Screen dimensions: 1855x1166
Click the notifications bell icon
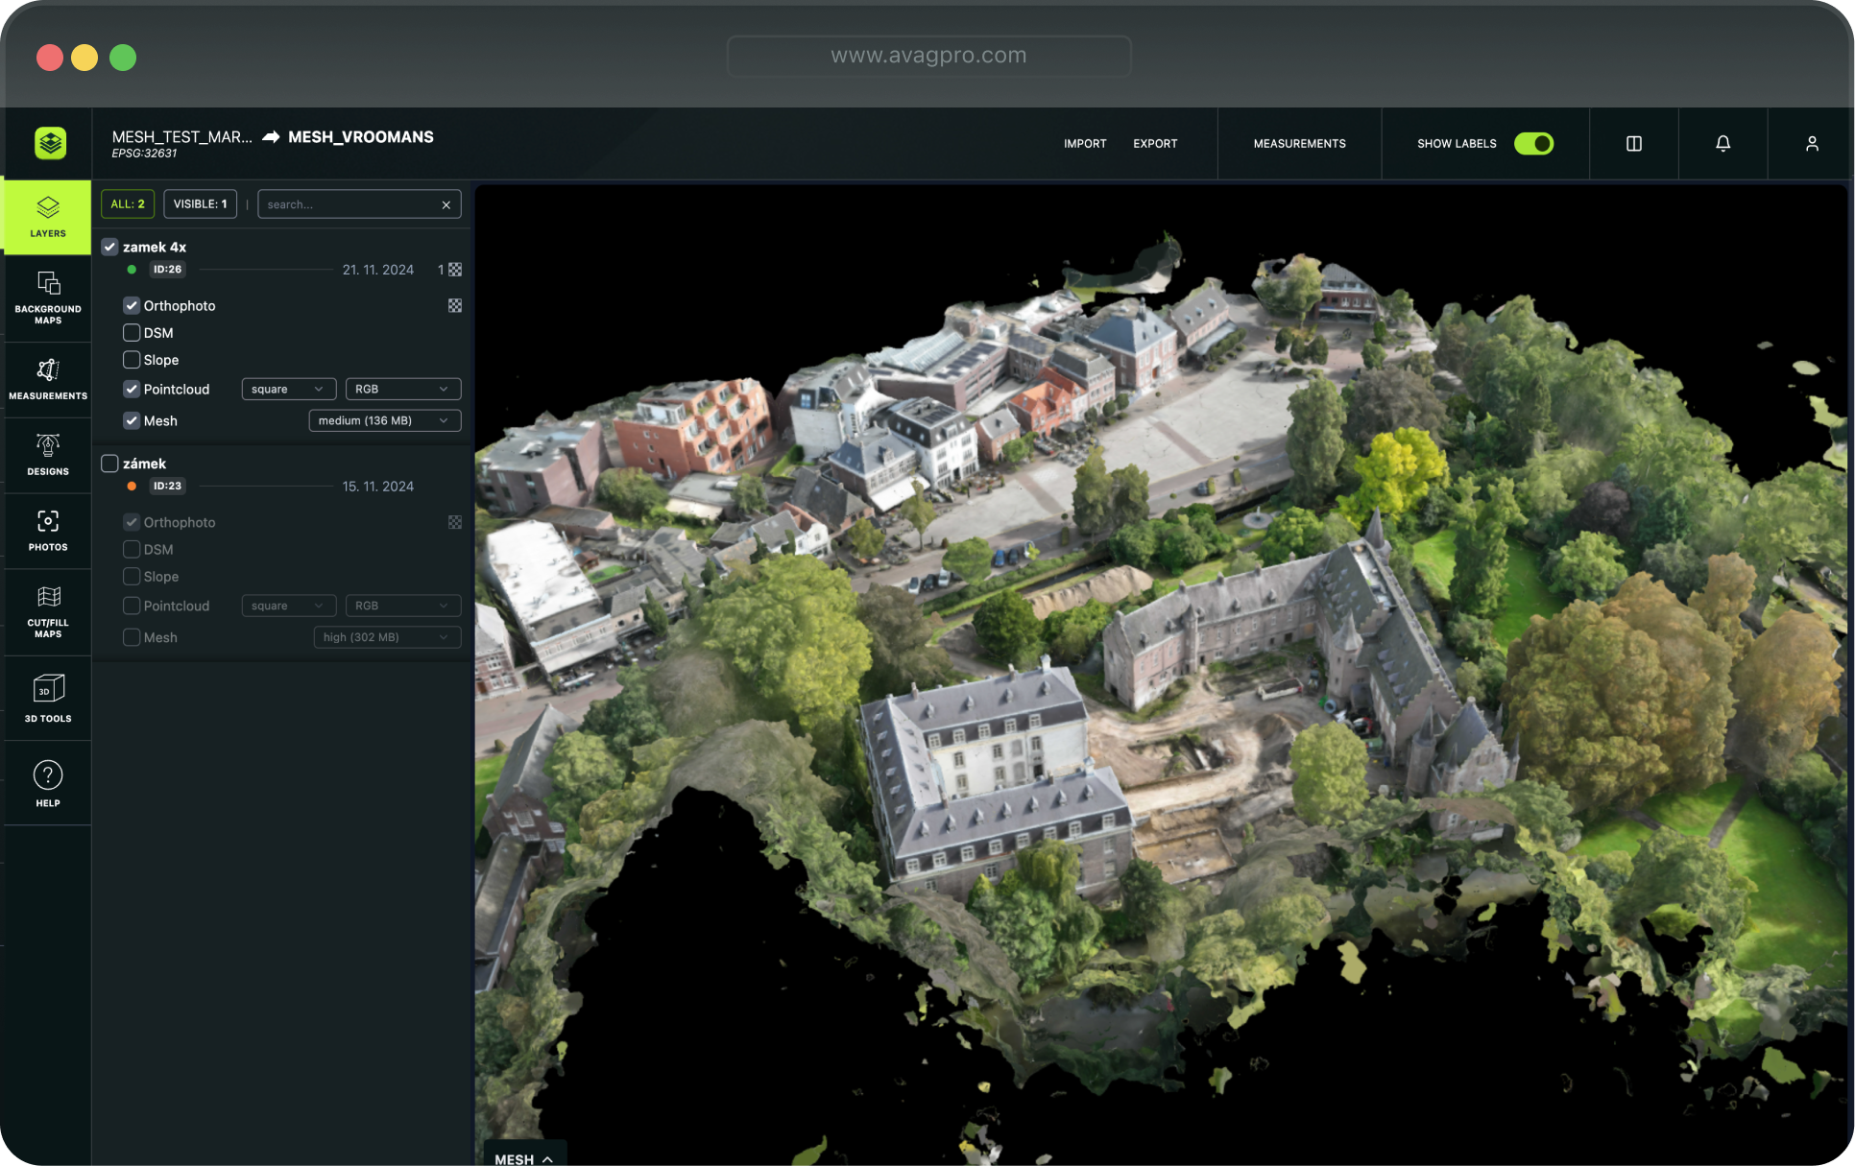tap(1722, 144)
